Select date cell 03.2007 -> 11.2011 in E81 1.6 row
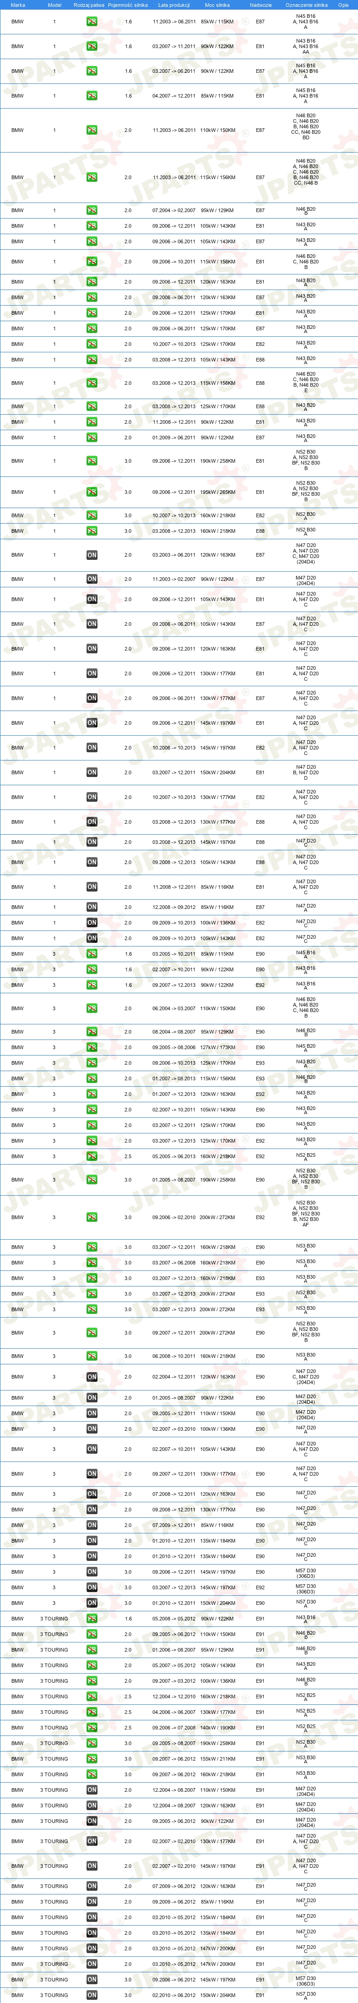Viewport: 358px width, 2003px height. [x=174, y=47]
